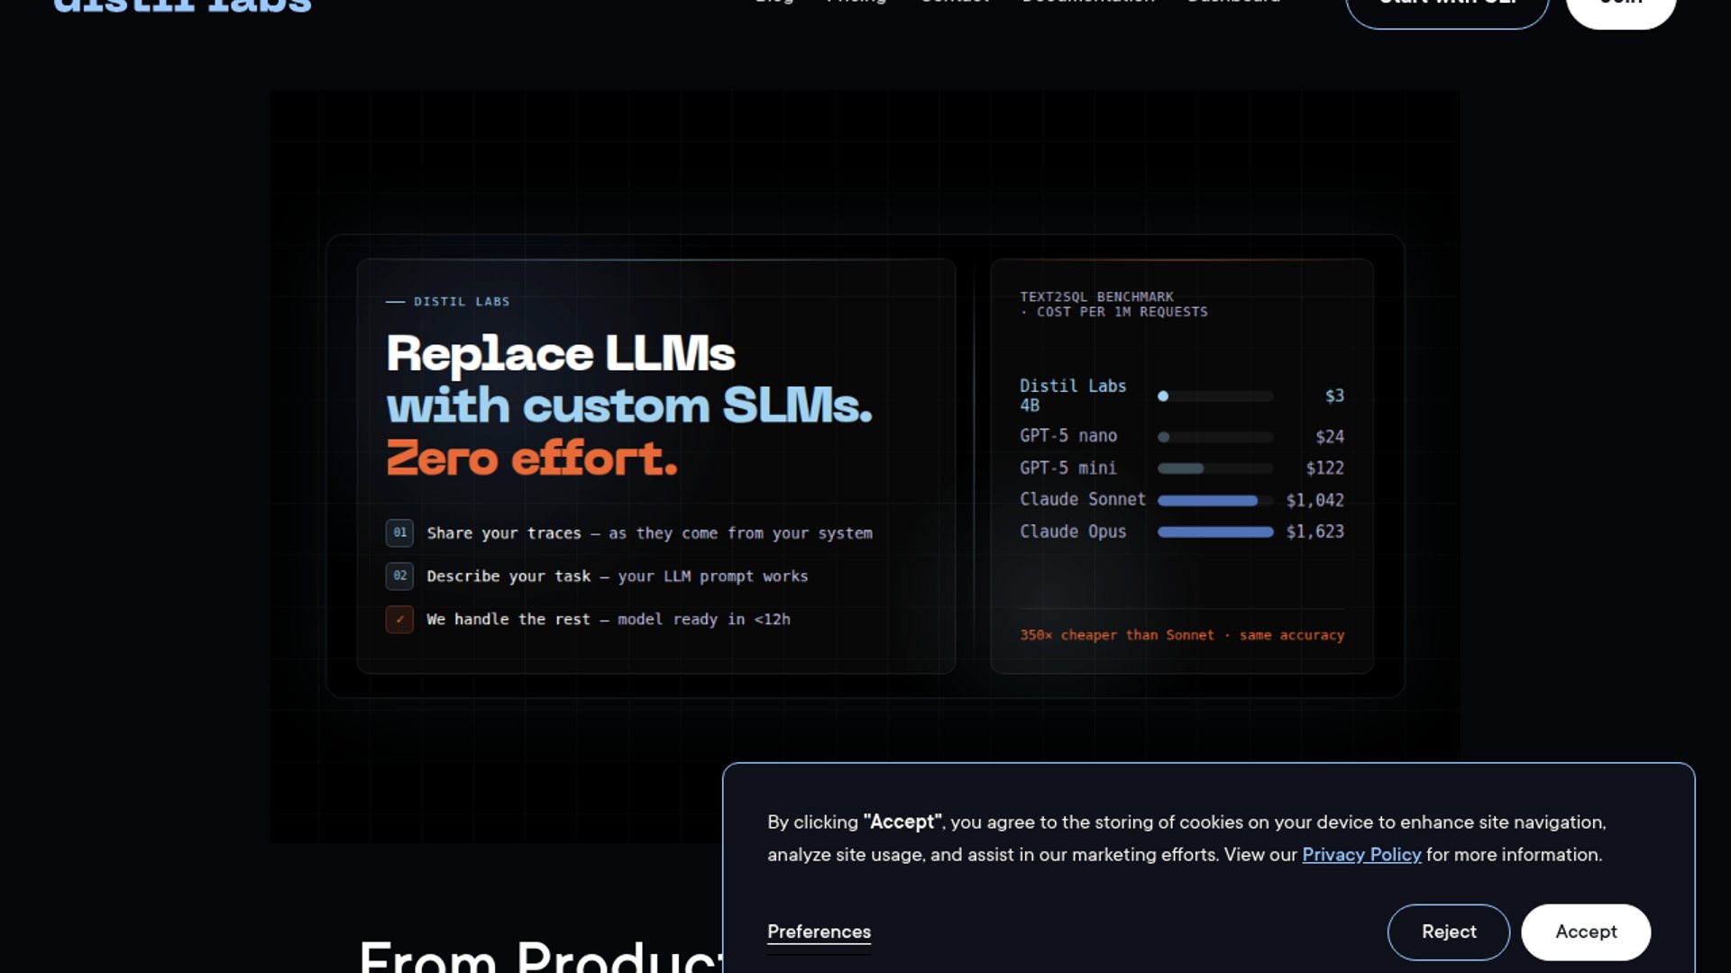Reject cookies in the banner
Viewport: 1731px width, 973px height.
pos(1448,932)
